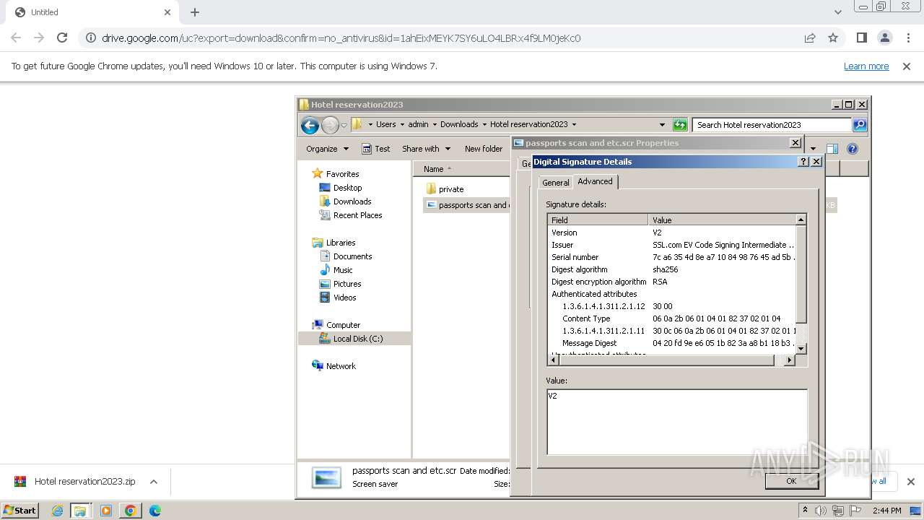Viewport: 924px width, 520px height.
Task: Click the Field column header
Action: click(598, 220)
